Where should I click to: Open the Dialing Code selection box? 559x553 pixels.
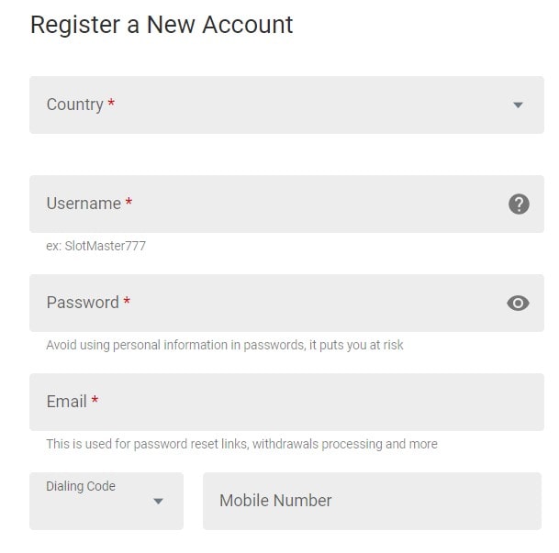106,501
